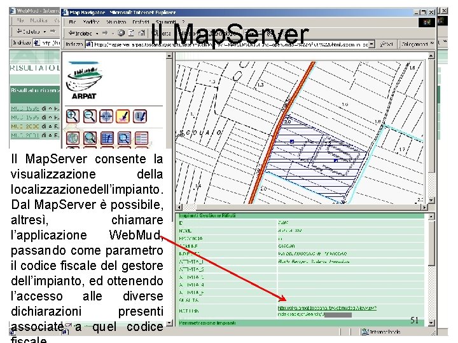The image size is (458, 343).
Task: Click the ATTIVITA_1 value cell
Action: tap(350, 262)
